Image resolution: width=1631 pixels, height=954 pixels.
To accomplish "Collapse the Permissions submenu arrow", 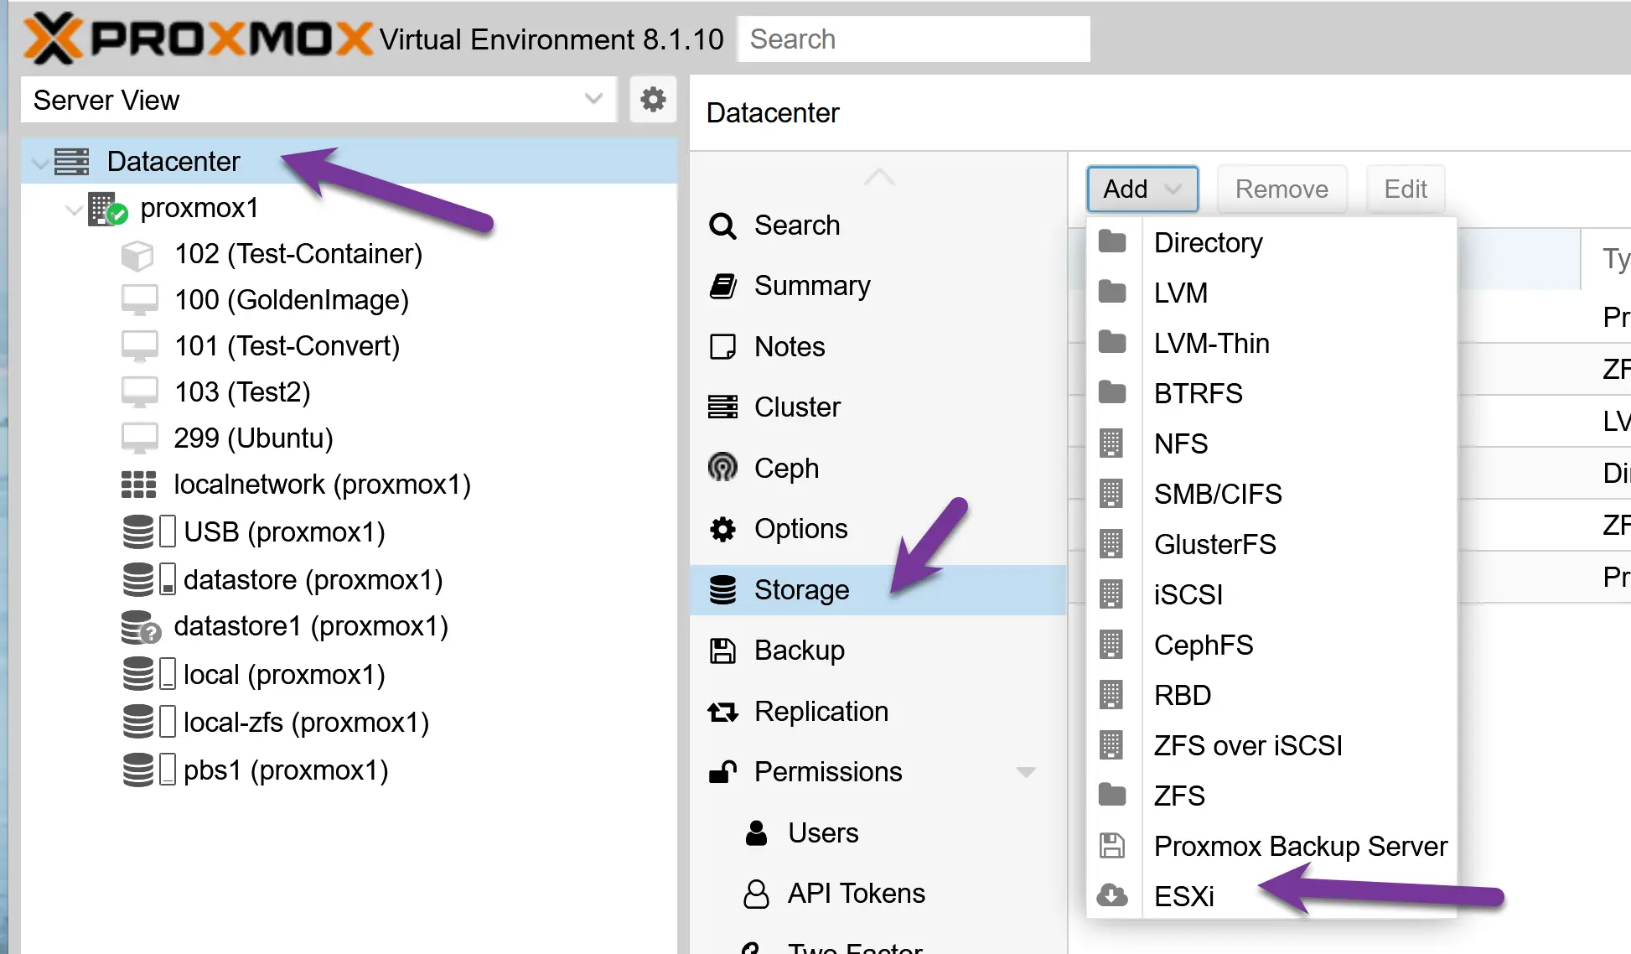I will point(1026,772).
